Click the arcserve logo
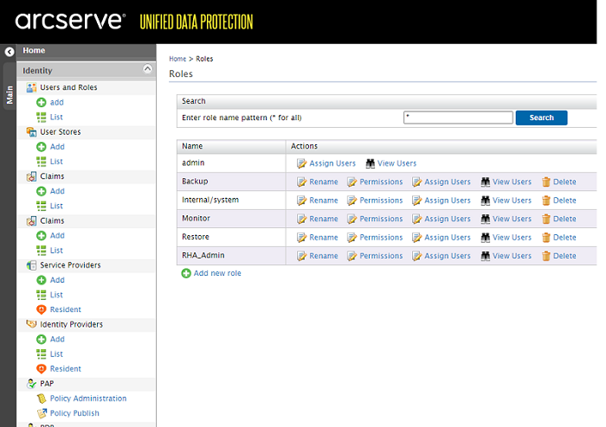This screenshot has height=427, width=606. (x=70, y=21)
